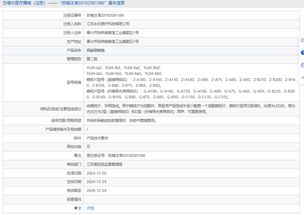Select company name 江苏永乐医疗科技有限公司

coord(108,24)
